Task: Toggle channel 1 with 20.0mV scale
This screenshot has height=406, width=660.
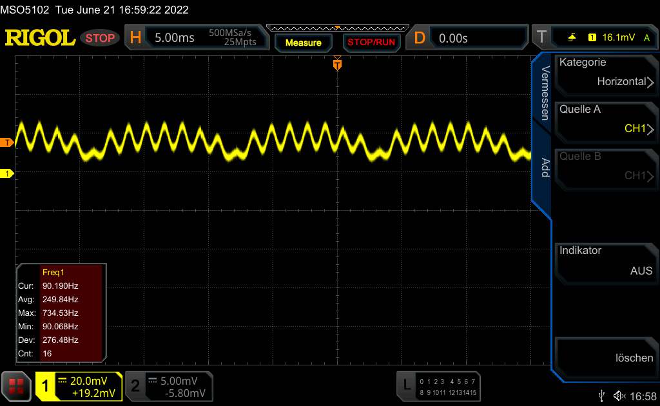Action: (79, 386)
